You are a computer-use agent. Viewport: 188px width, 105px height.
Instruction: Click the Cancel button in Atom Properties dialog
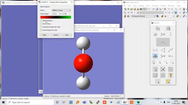pyautogui.click(x=56, y=35)
